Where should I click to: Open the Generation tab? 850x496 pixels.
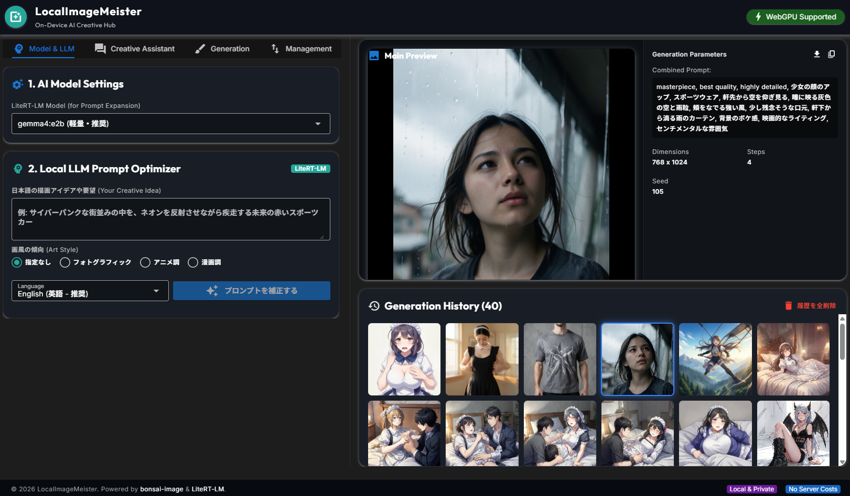[x=222, y=49]
